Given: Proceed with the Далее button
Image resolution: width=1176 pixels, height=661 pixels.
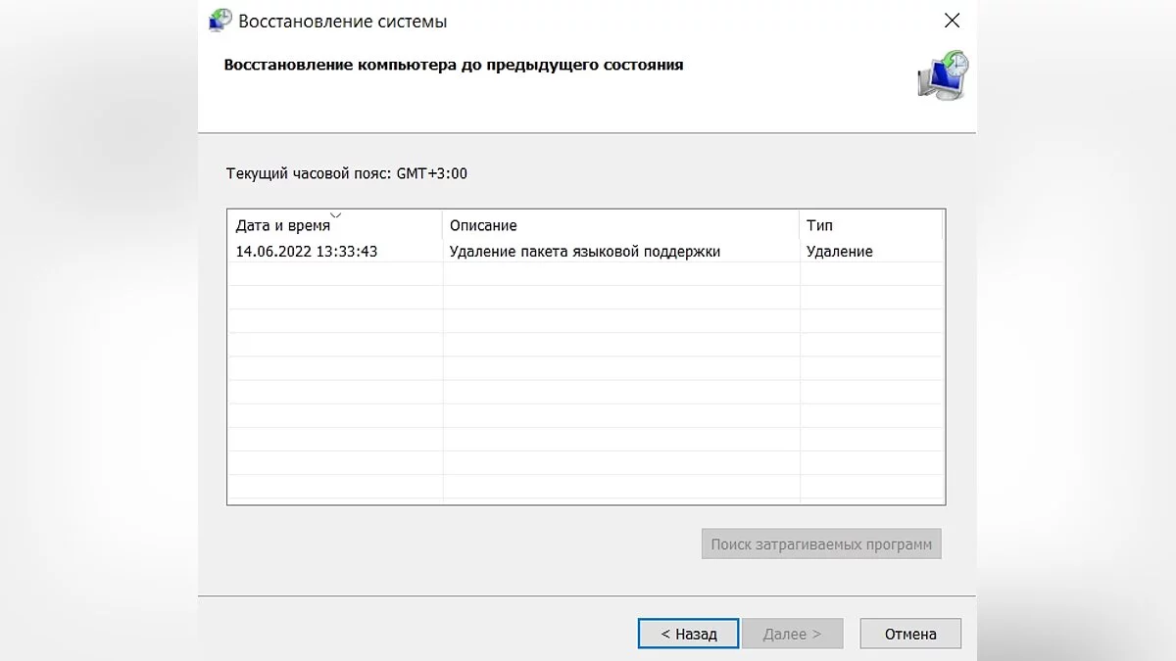Looking at the screenshot, I should coord(791,634).
